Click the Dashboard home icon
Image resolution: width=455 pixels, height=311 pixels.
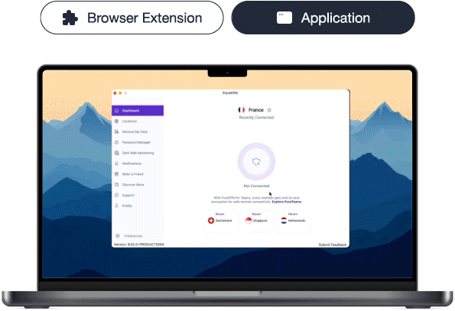[x=117, y=111]
